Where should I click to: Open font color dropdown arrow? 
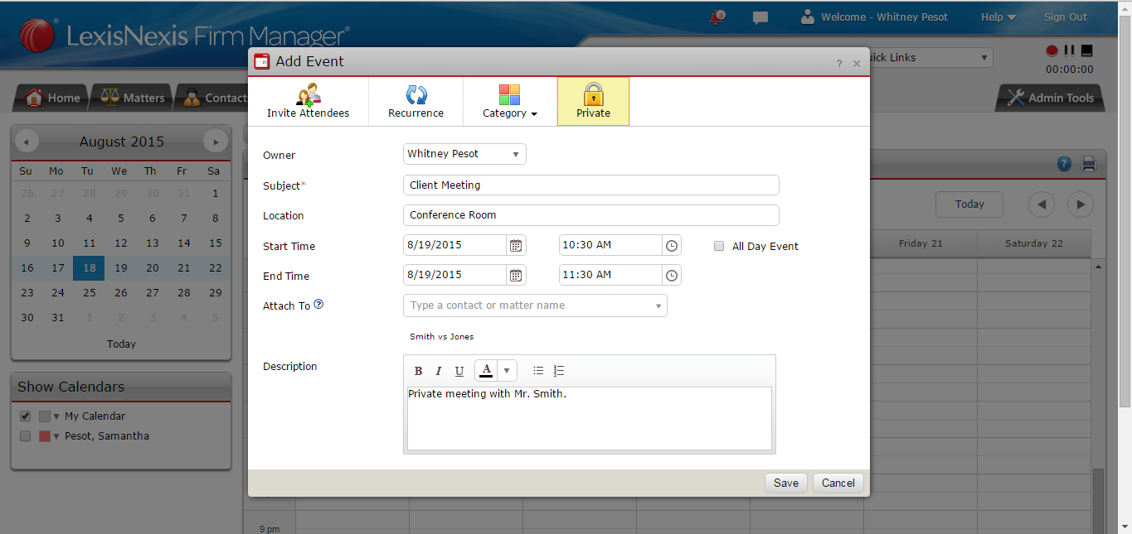[x=507, y=370]
